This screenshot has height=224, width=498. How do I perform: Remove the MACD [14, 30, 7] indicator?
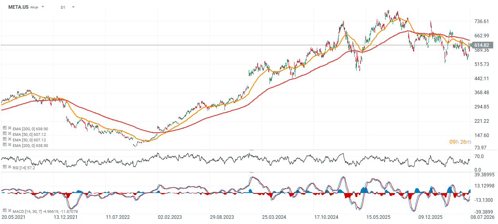(x=10, y=211)
